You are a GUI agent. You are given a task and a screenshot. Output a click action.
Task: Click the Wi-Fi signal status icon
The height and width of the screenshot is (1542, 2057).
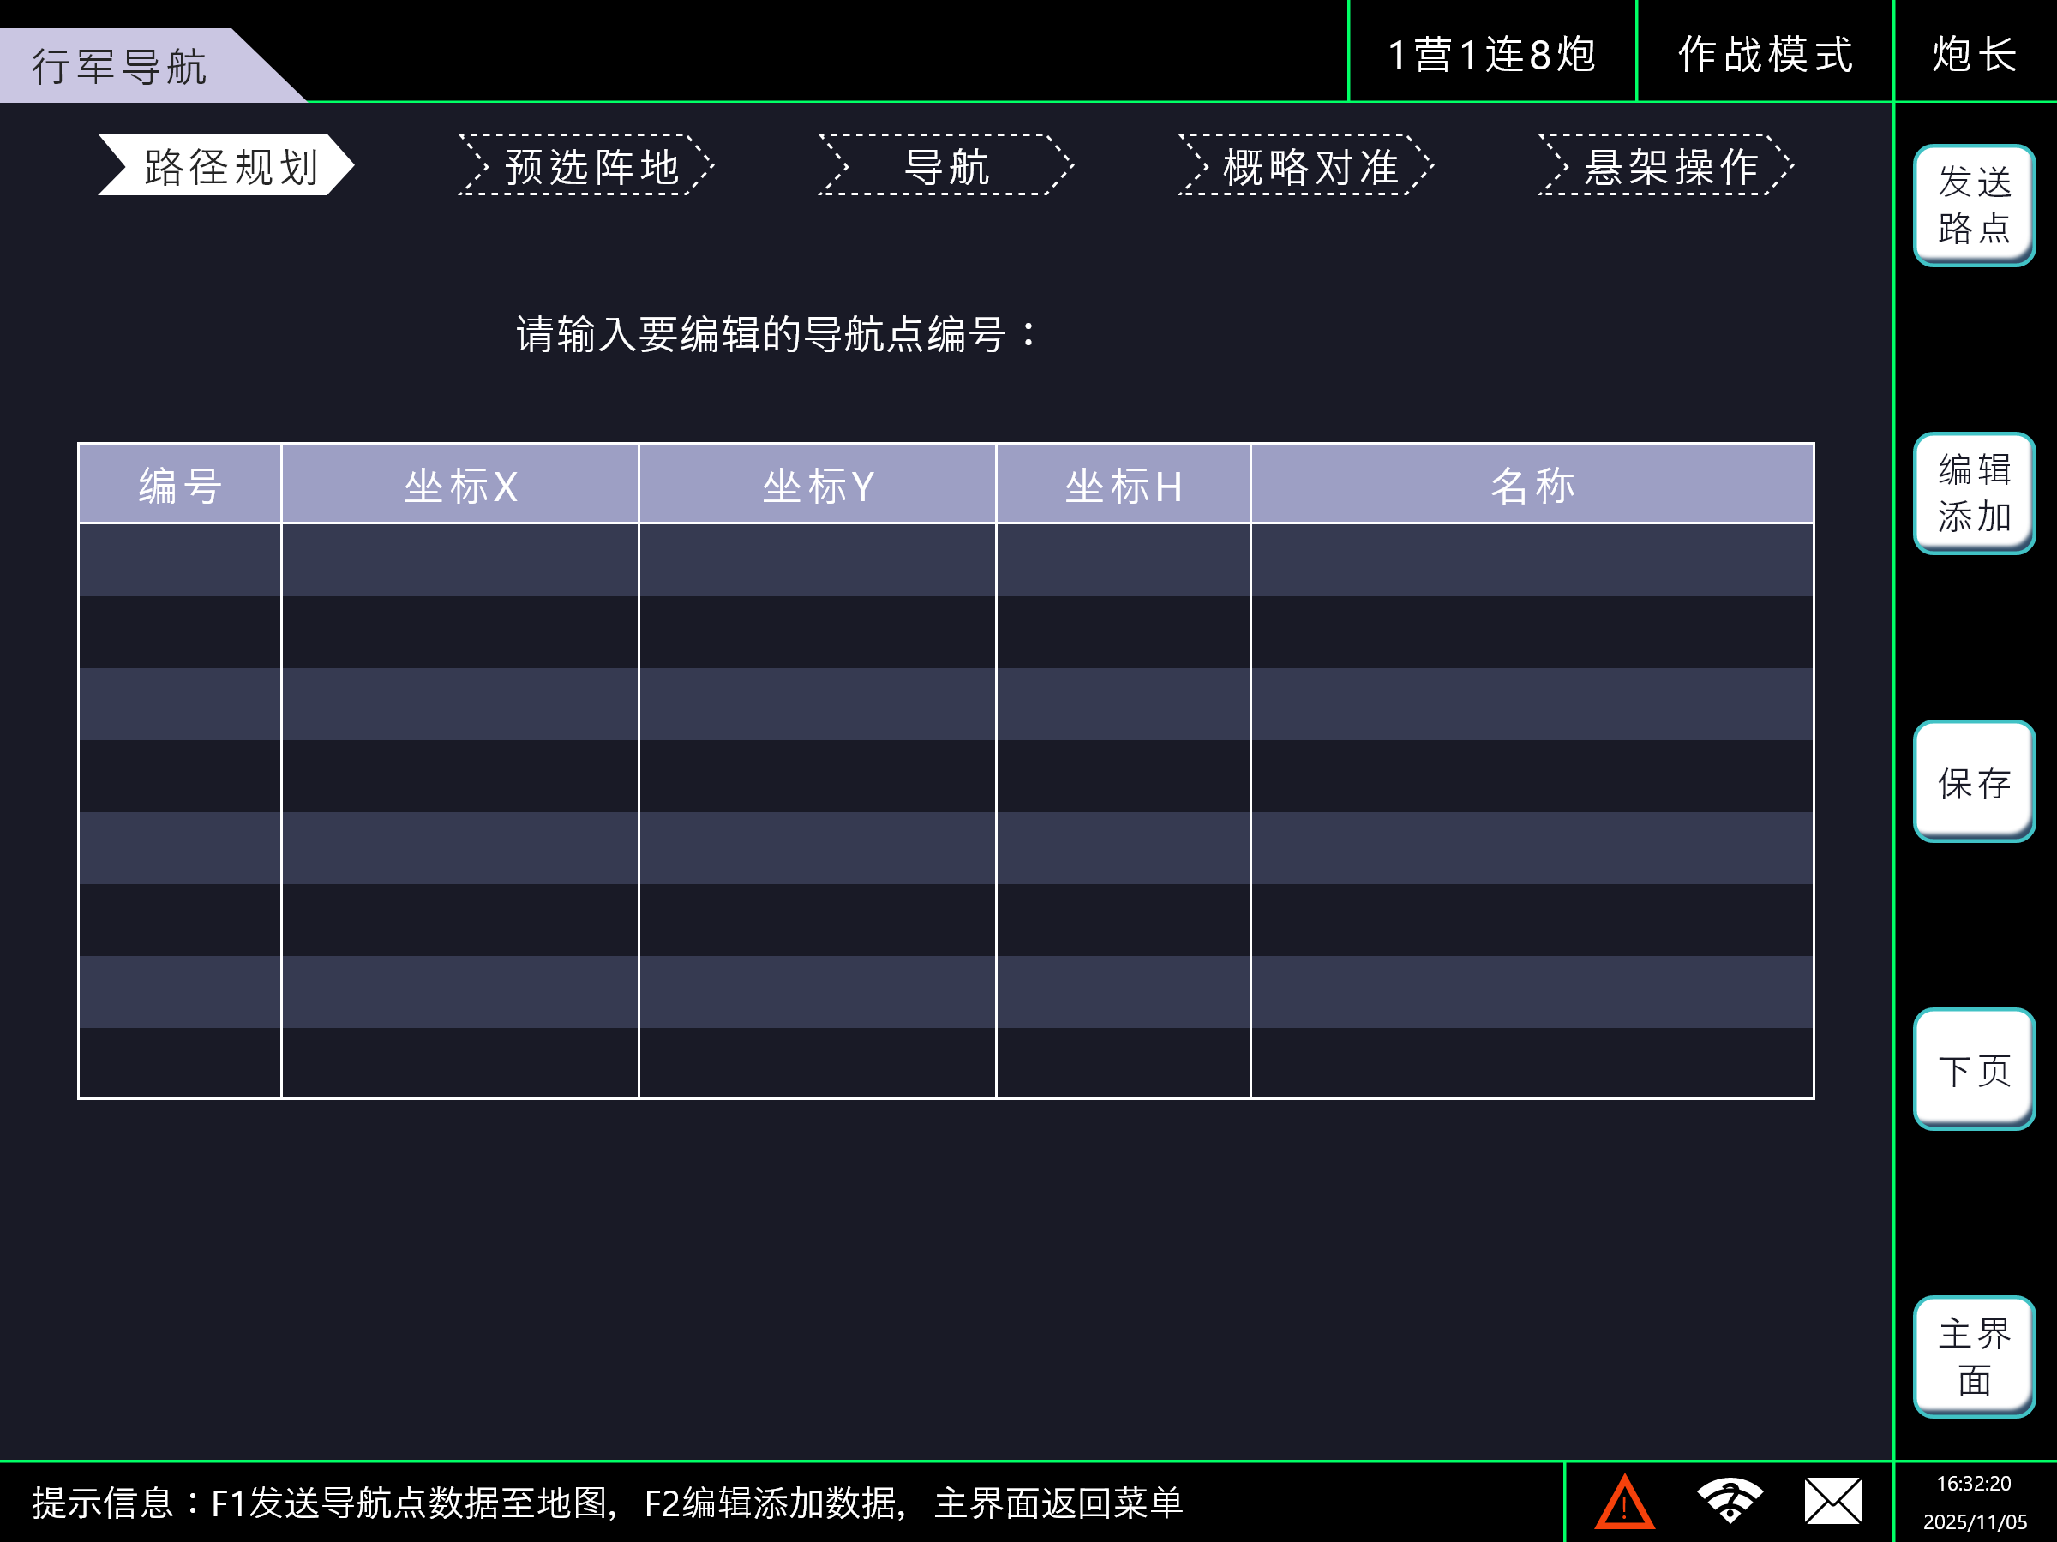[1729, 1501]
